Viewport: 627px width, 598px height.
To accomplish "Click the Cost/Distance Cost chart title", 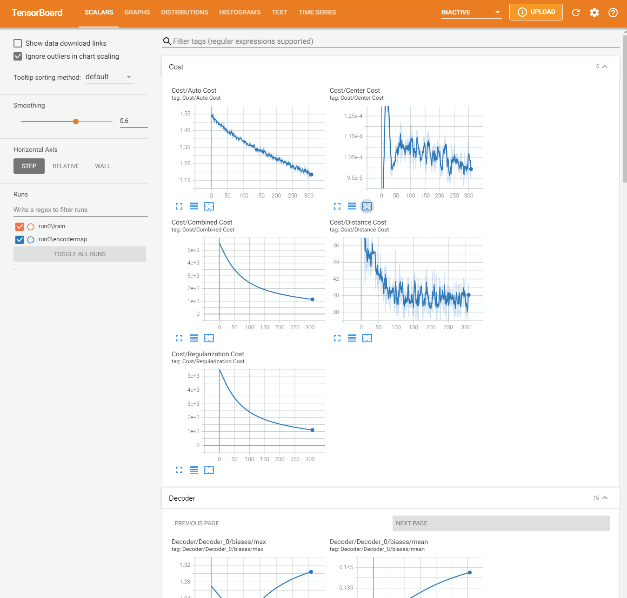I will (358, 223).
